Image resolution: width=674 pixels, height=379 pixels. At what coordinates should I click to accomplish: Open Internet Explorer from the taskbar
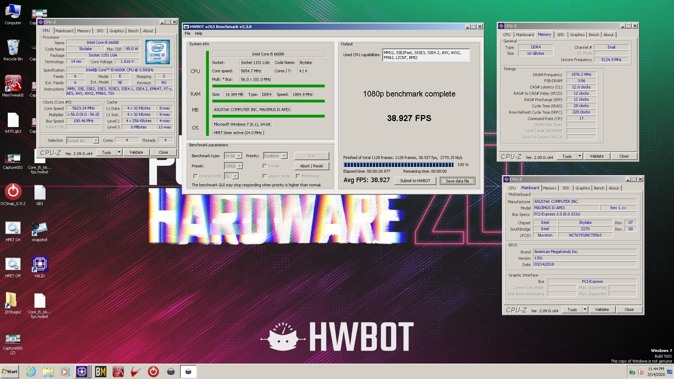click(x=31, y=372)
